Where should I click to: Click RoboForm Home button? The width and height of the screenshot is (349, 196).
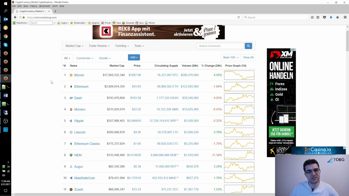(150, 23)
